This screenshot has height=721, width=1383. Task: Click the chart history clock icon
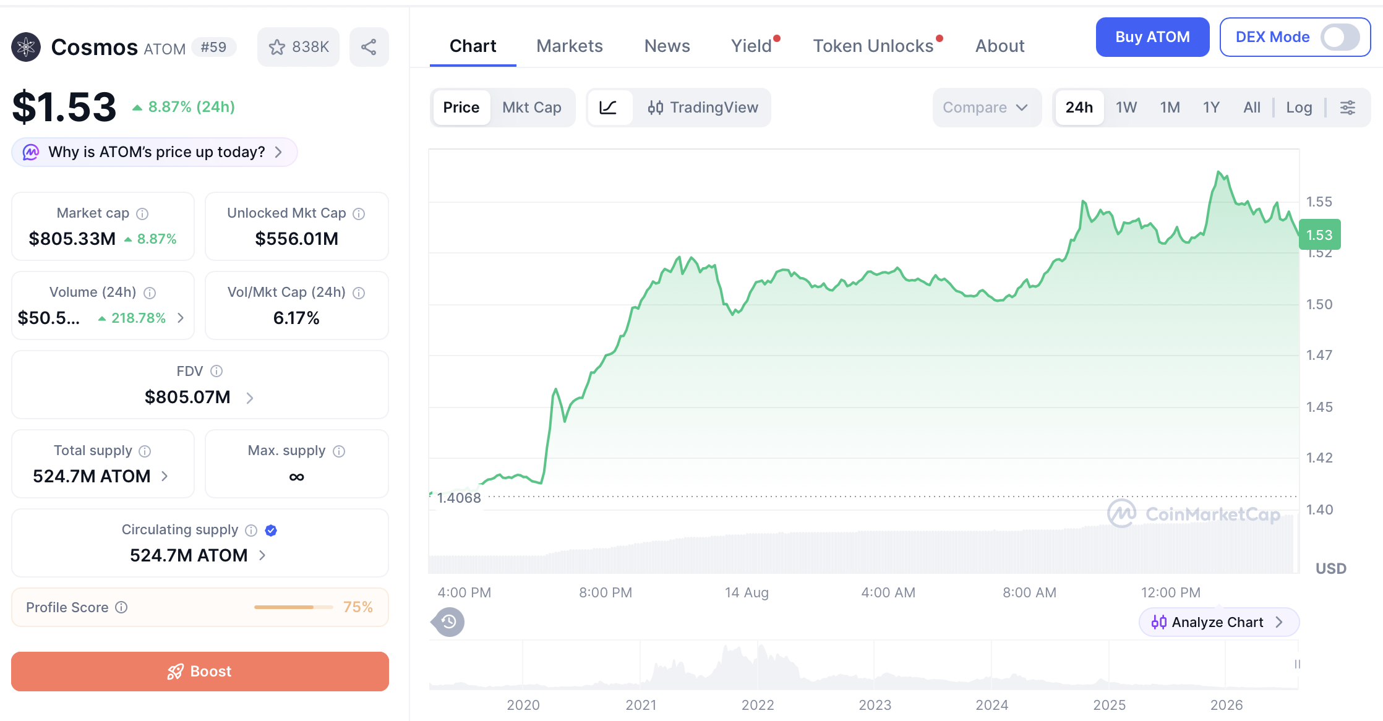point(449,621)
